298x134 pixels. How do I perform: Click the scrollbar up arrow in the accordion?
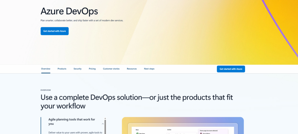pos(105,119)
